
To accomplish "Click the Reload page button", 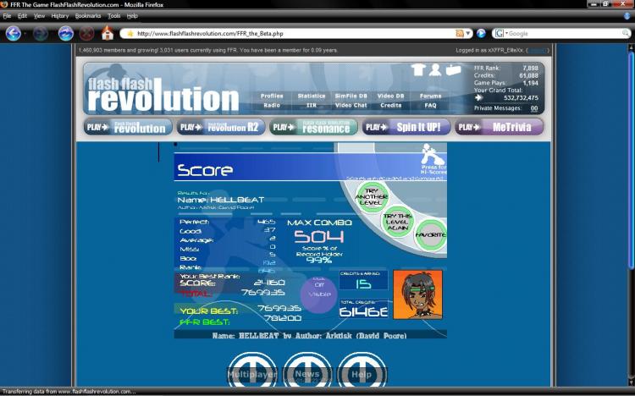I will click(x=65, y=34).
